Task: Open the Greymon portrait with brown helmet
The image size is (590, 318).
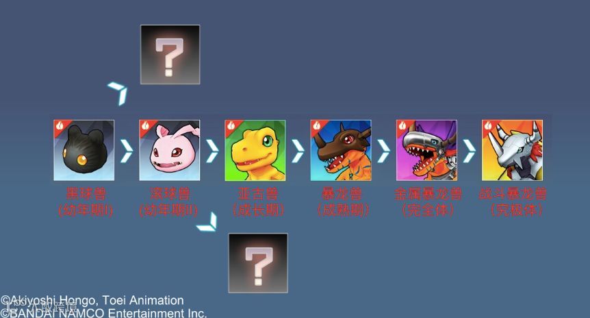Action: (x=341, y=150)
